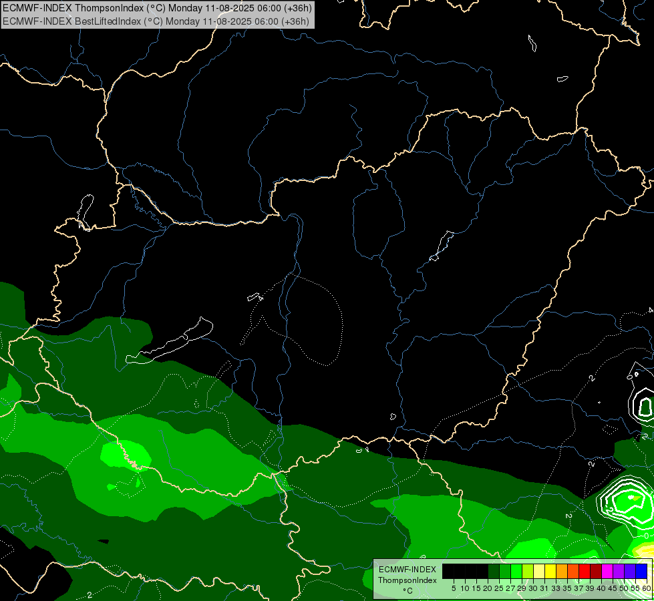654x601 pixels.
Task: Select the medium green 25–27 legend swatch
Action: [x=505, y=571]
